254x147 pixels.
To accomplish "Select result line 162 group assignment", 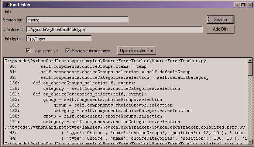I will (86, 99).
